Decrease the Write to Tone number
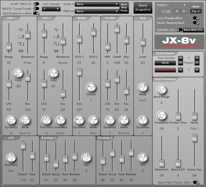Image resolution: width=206 pixels, height=187 pixels. coord(180,70)
